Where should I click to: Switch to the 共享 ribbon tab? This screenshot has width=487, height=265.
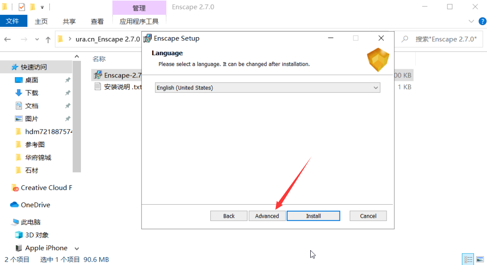[x=69, y=21]
